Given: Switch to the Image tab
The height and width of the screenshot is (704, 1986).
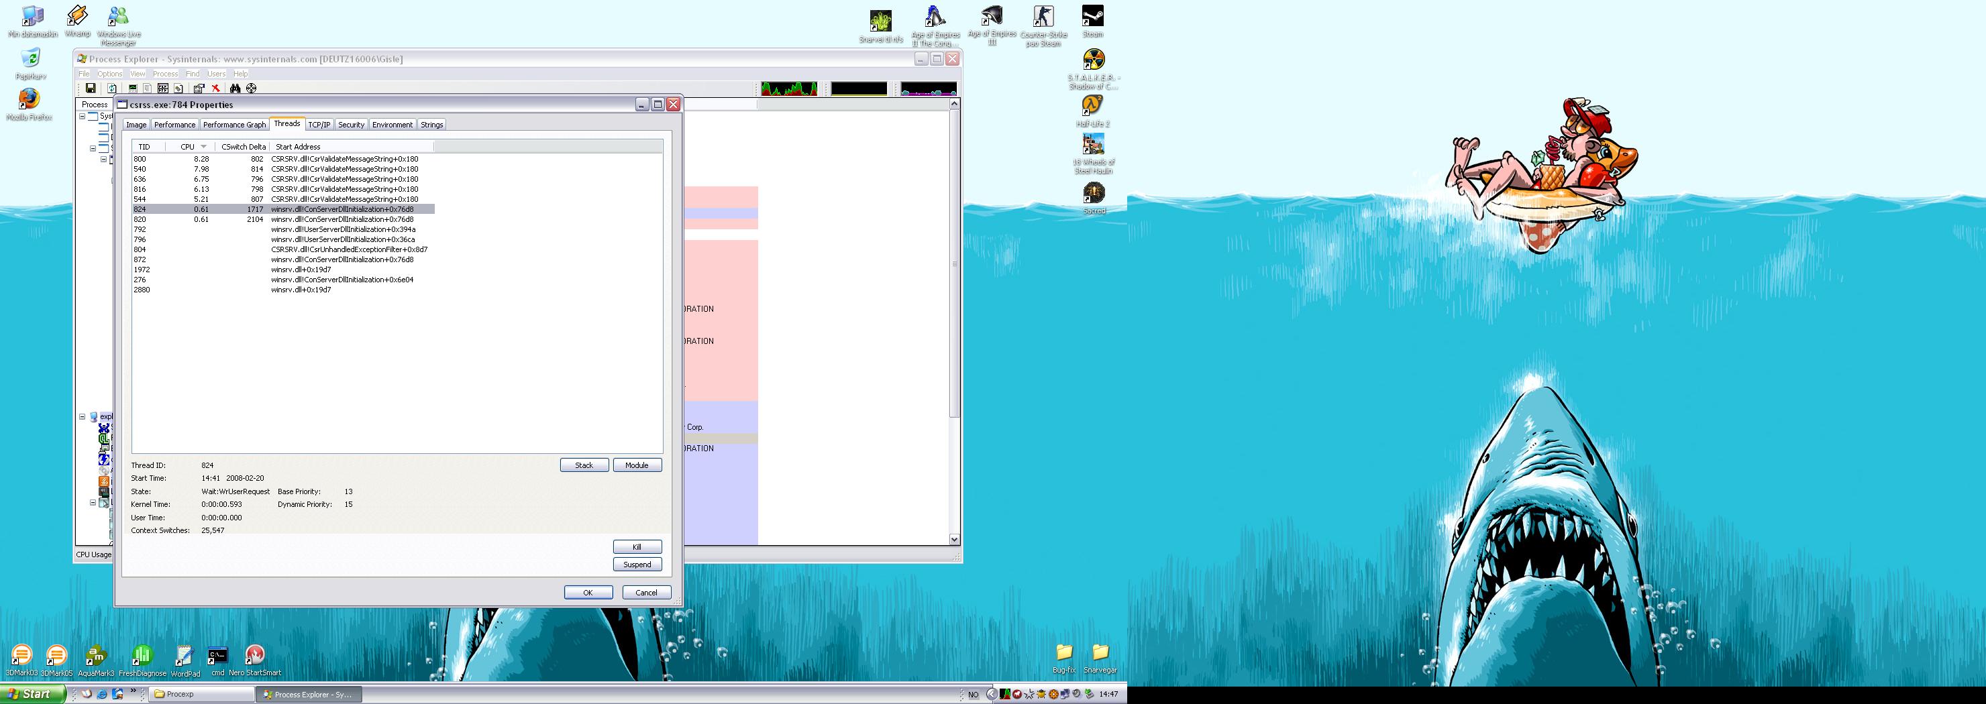Looking at the screenshot, I should tap(136, 125).
